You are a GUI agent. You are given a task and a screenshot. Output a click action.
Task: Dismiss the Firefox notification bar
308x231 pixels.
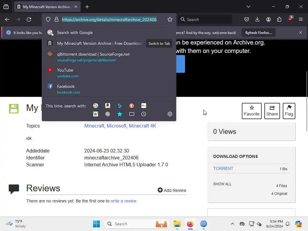pyautogui.click(x=300, y=32)
